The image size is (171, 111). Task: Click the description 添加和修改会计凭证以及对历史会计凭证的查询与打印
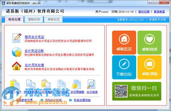click(x=58, y=41)
